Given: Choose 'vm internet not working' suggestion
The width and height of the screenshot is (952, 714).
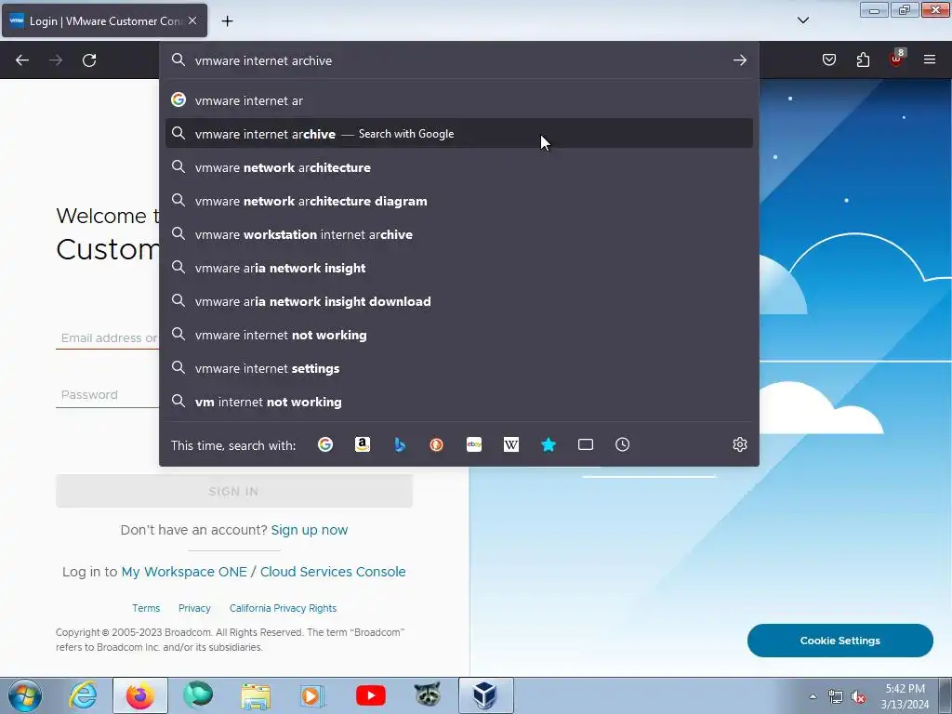Looking at the screenshot, I should point(459,402).
